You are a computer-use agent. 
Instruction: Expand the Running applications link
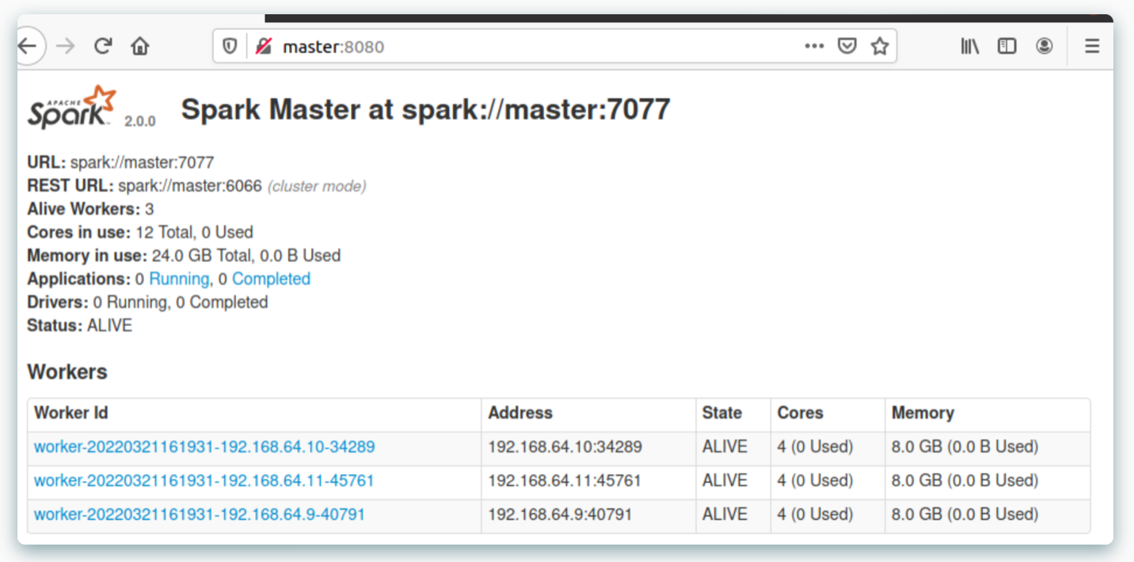179,279
